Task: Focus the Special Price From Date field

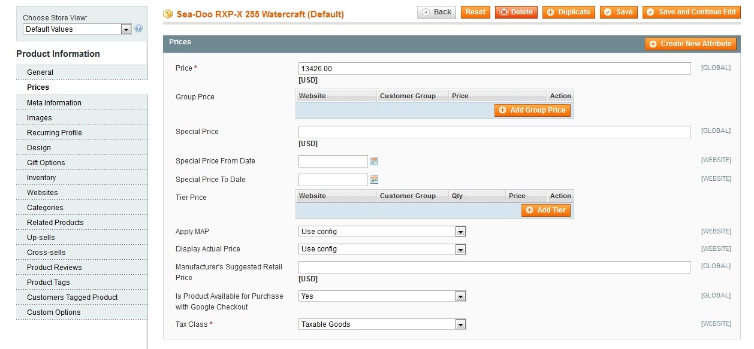Action: [x=333, y=161]
